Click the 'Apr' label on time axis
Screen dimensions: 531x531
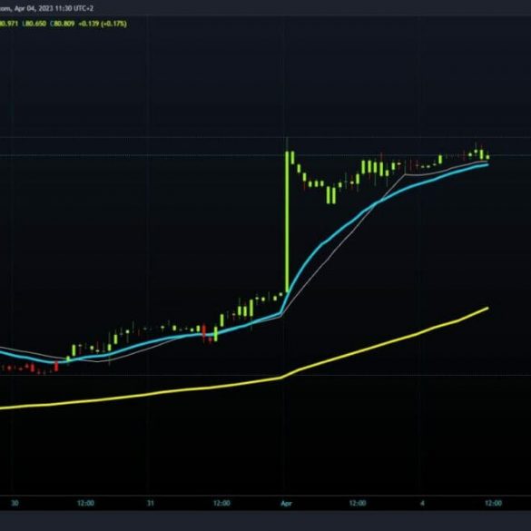pyautogui.click(x=286, y=504)
